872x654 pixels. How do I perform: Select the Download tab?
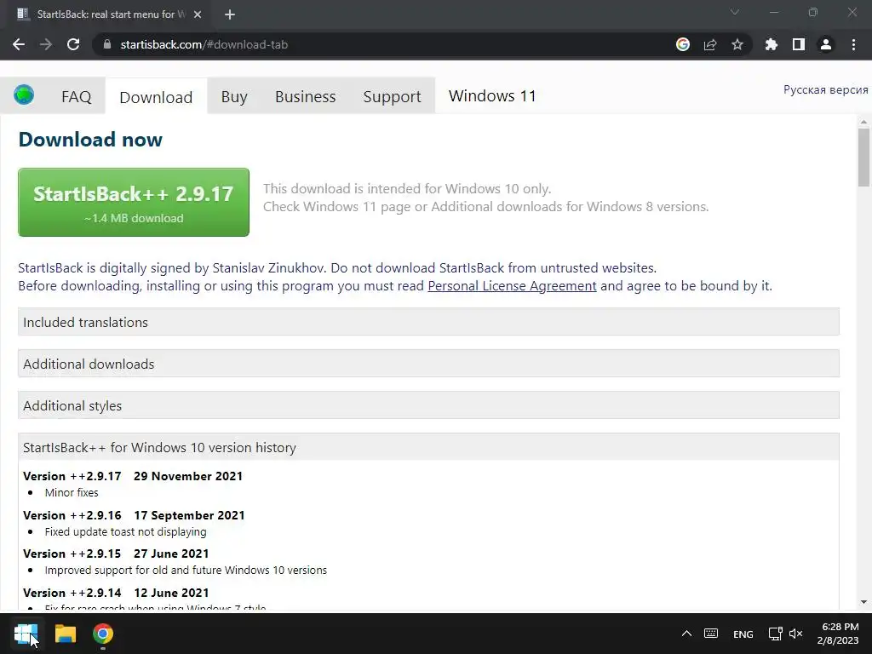[156, 97]
